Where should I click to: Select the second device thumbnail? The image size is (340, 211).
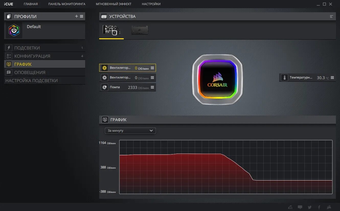[x=140, y=30]
